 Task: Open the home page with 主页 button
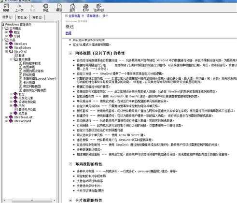[x=72, y=8]
